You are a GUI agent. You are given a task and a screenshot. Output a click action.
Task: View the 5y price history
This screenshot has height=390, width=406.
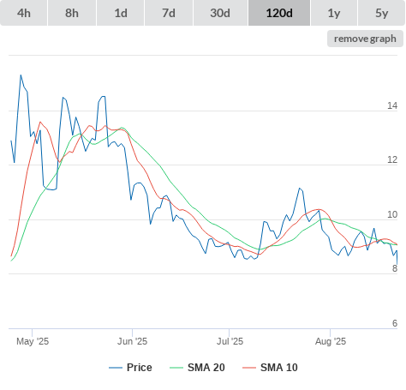(x=381, y=13)
